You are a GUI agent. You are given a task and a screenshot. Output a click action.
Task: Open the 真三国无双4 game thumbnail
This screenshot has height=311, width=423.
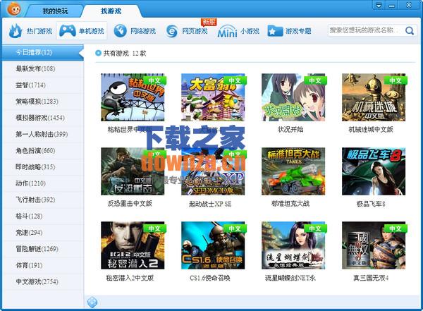374,245
